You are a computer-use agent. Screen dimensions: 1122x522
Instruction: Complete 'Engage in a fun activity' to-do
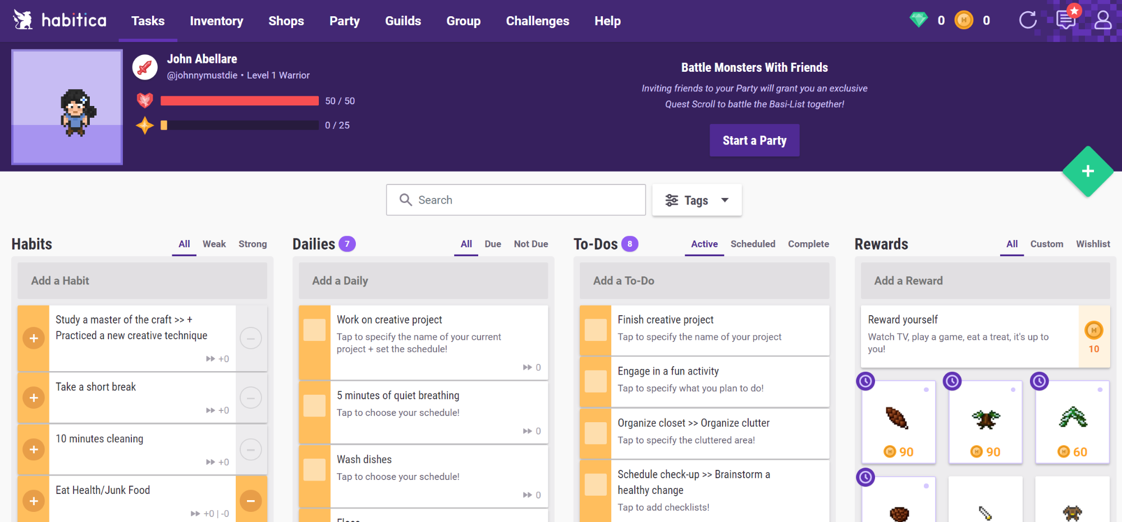coord(596,381)
